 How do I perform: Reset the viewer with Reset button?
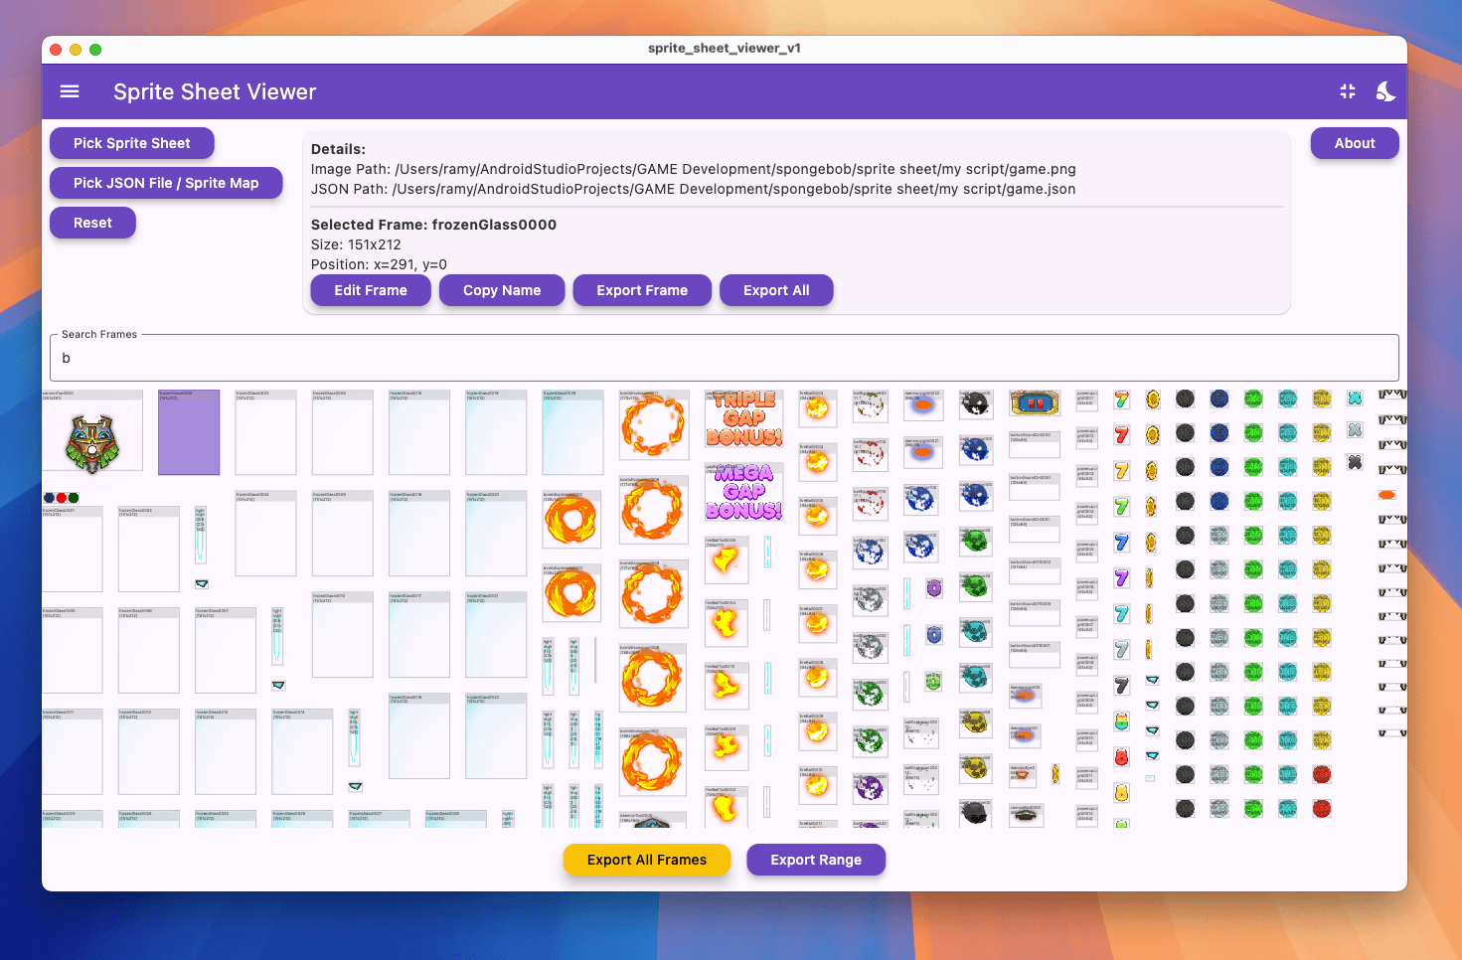point(92,223)
